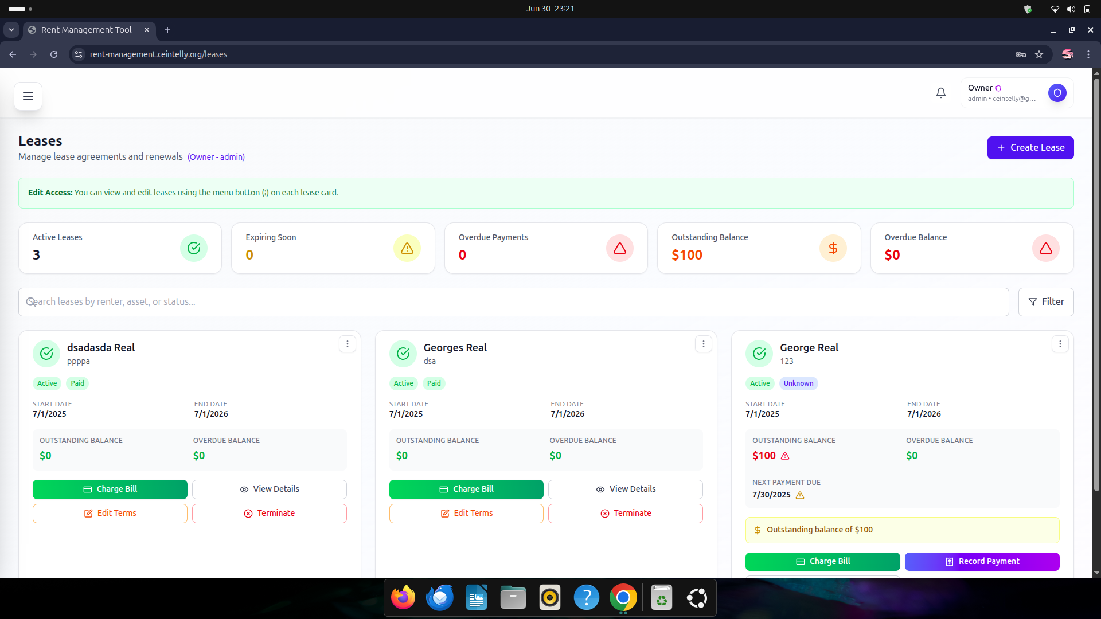Image resolution: width=1101 pixels, height=619 pixels.
Task: Open the Filter options
Action: (x=1046, y=302)
